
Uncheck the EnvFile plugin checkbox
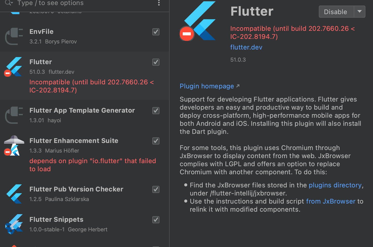pos(156,32)
